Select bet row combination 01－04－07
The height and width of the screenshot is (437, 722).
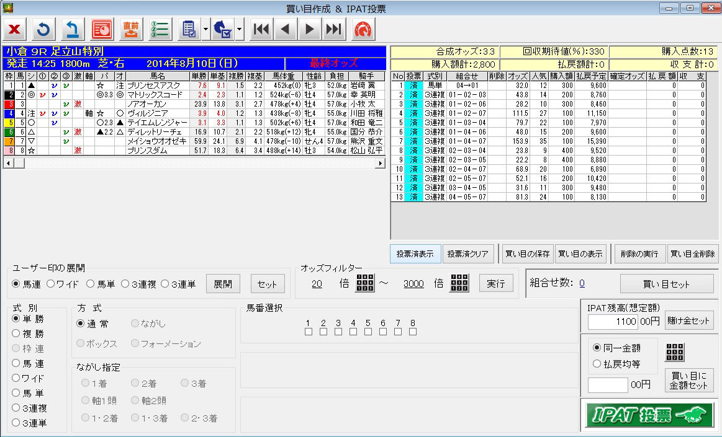pyautogui.click(x=548, y=141)
